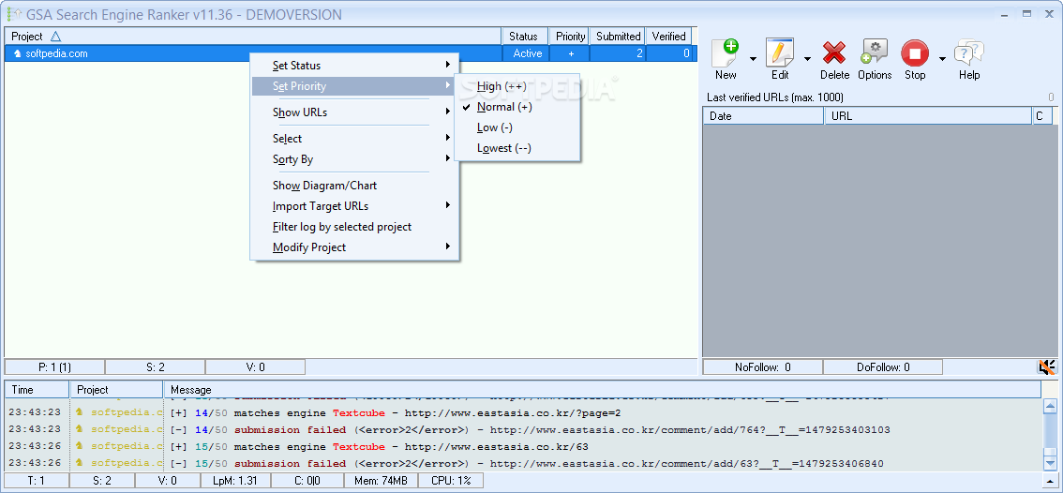
Task: Click the Priority column header
Action: pos(570,37)
